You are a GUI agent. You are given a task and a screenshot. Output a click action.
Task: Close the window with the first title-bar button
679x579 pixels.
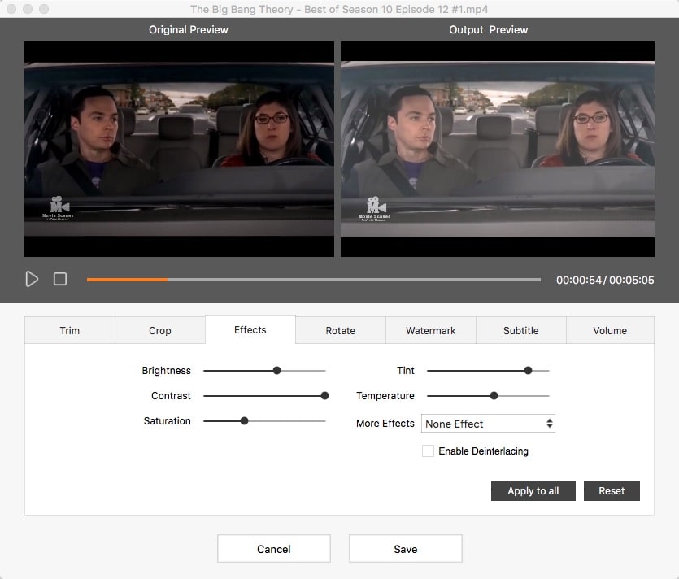tap(11, 9)
